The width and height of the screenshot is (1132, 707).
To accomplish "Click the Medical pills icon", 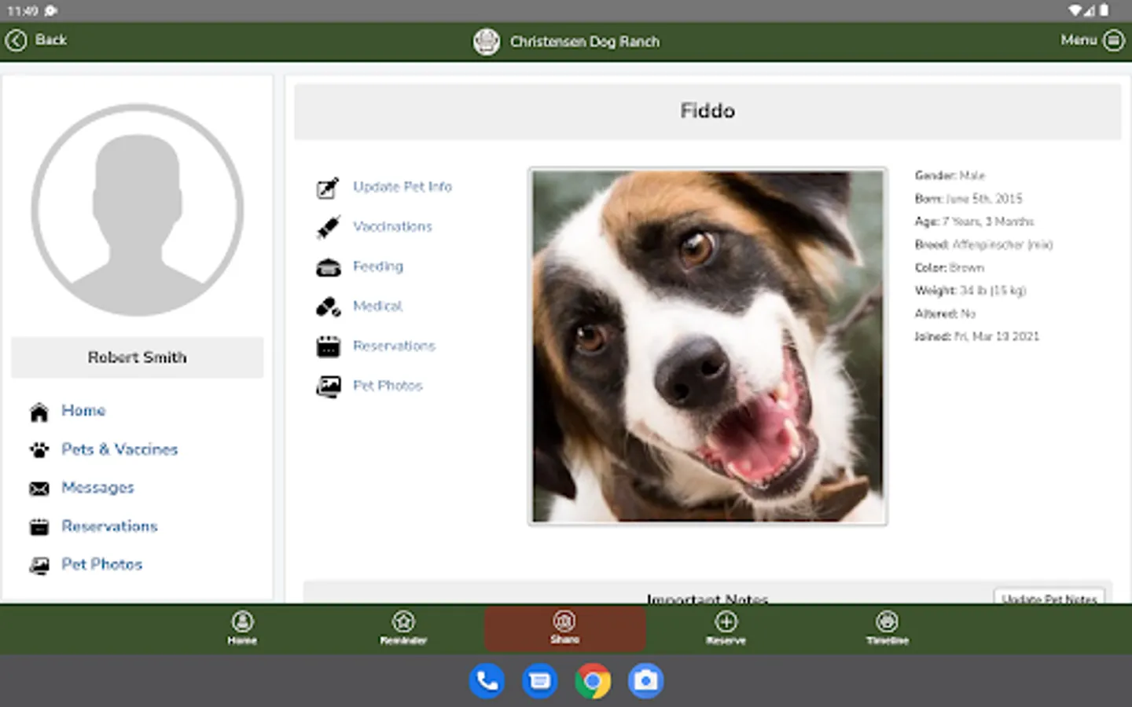I will 328,307.
